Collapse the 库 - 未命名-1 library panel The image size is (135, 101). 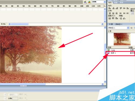click(x=110, y=24)
